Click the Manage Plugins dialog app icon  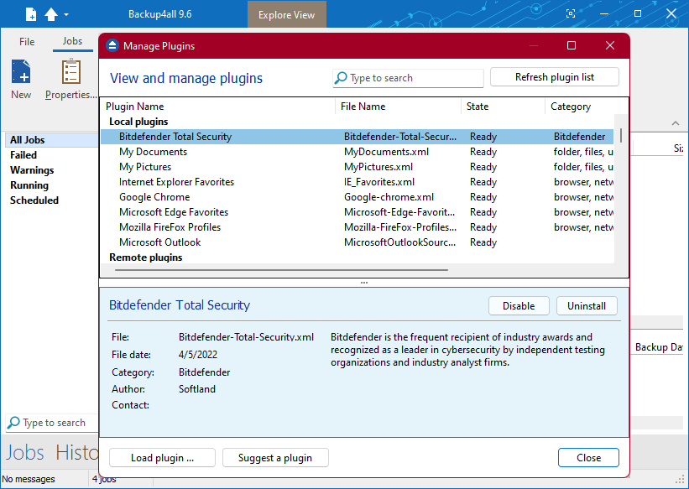[112, 45]
